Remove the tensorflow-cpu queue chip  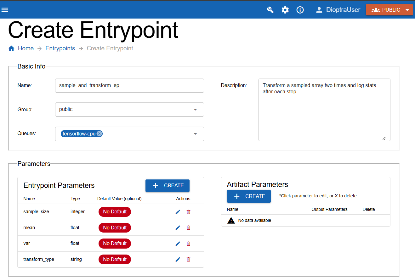coord(99,134)
